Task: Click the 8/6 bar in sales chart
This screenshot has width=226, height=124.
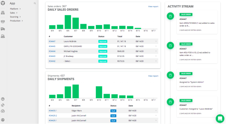Action: tap(68, 22)
